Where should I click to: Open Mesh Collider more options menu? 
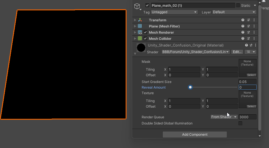254,39
